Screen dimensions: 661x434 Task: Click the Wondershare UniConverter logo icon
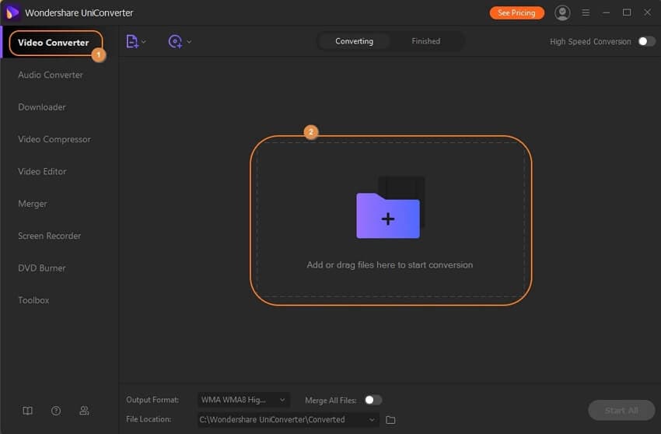[x=12, y=12]
